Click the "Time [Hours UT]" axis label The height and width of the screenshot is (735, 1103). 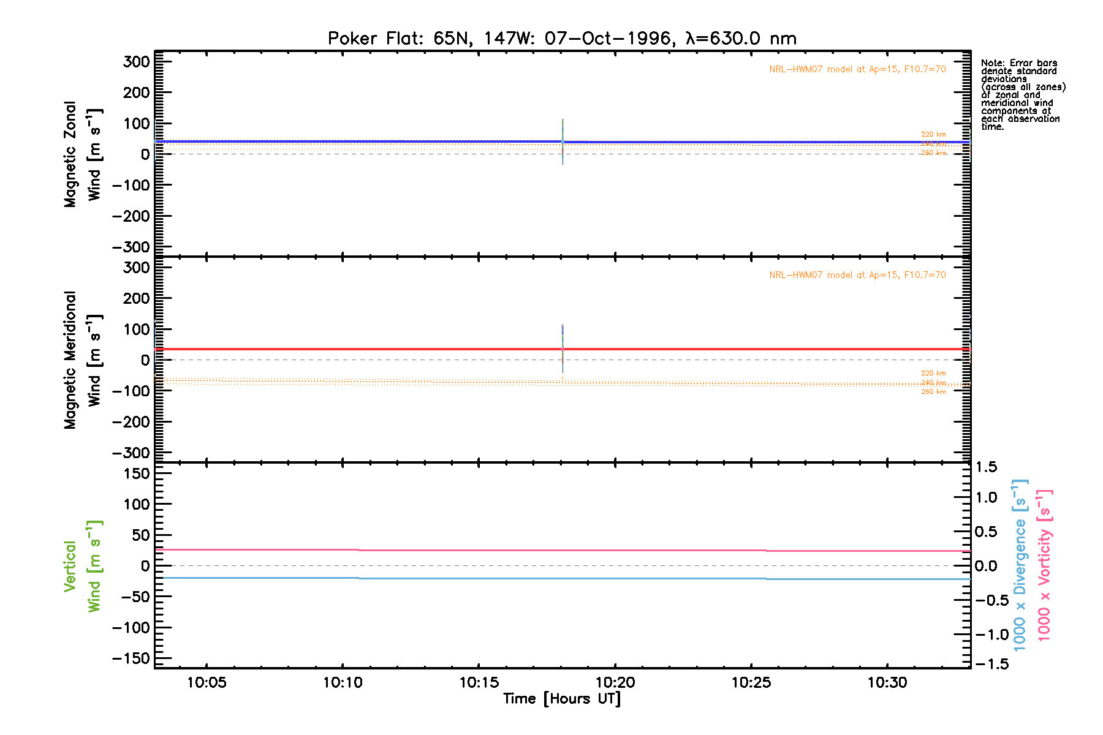562,699
